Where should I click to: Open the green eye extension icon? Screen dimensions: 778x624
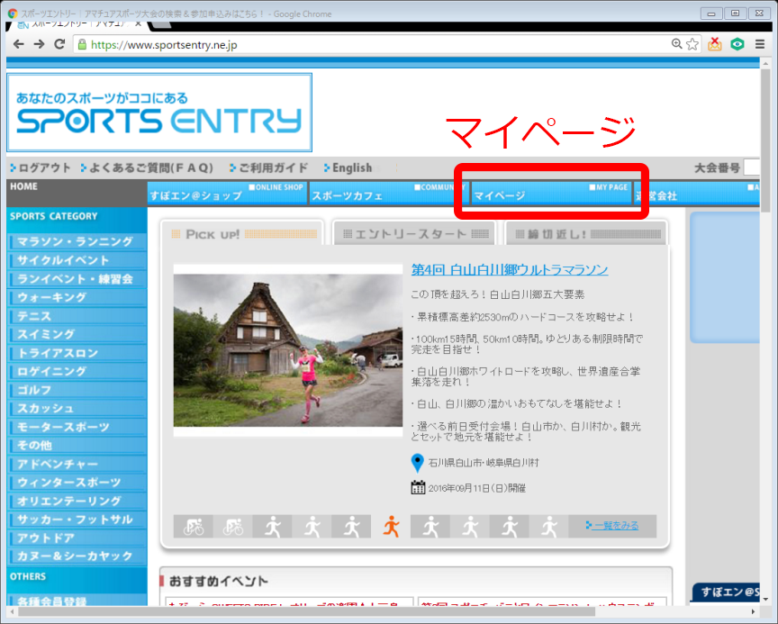[737, 44]
